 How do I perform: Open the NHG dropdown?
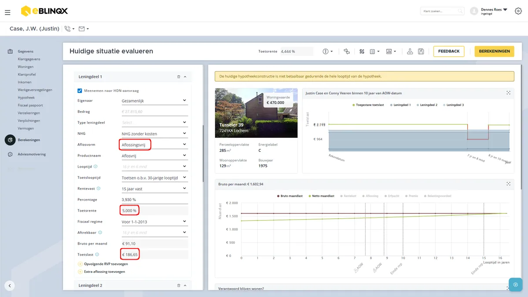click(x=154, y=134)
